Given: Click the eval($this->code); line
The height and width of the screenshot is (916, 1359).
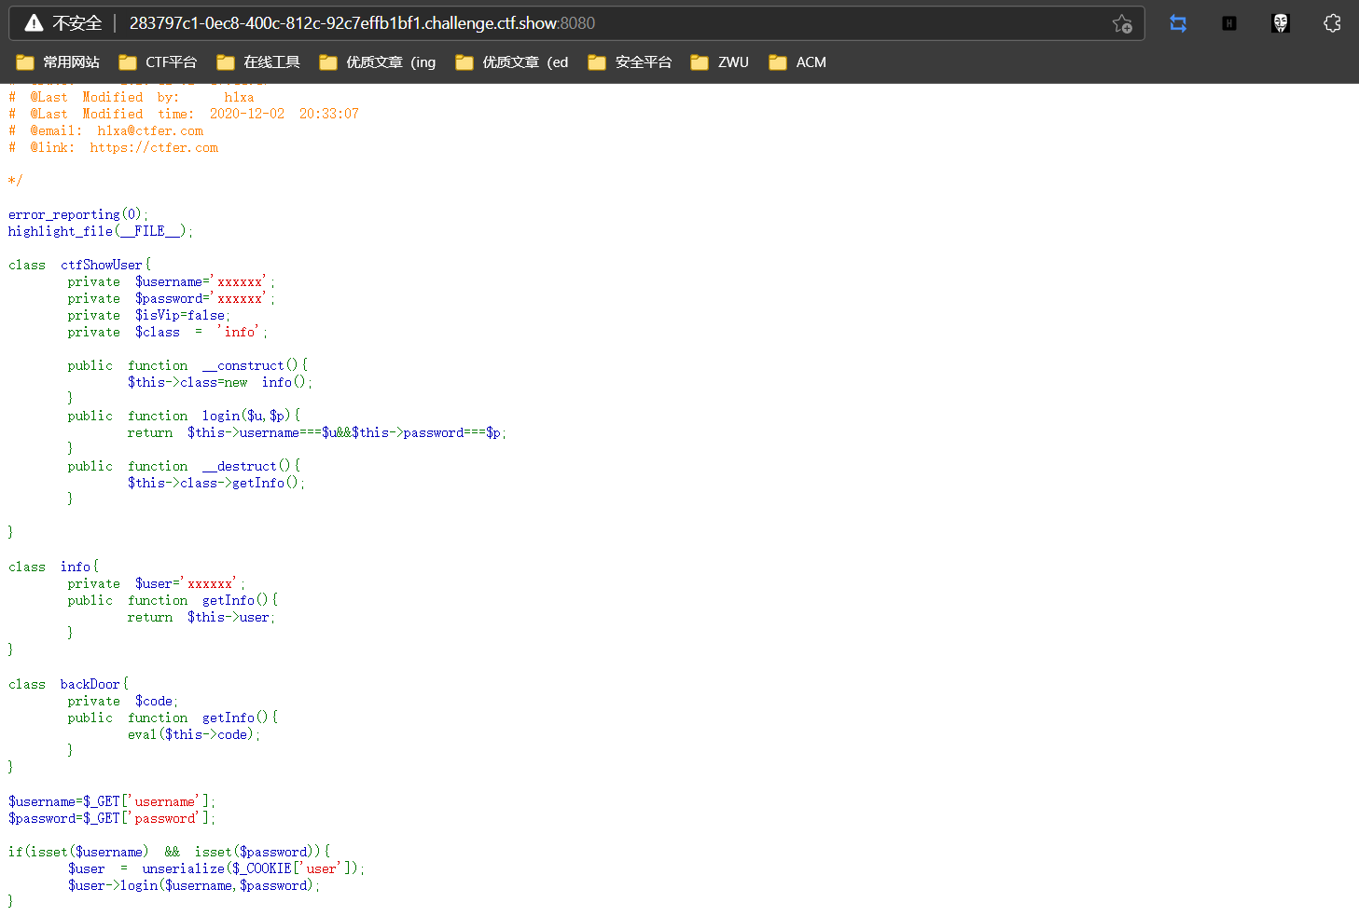Looking at the screenshot, I should (194, 735).
